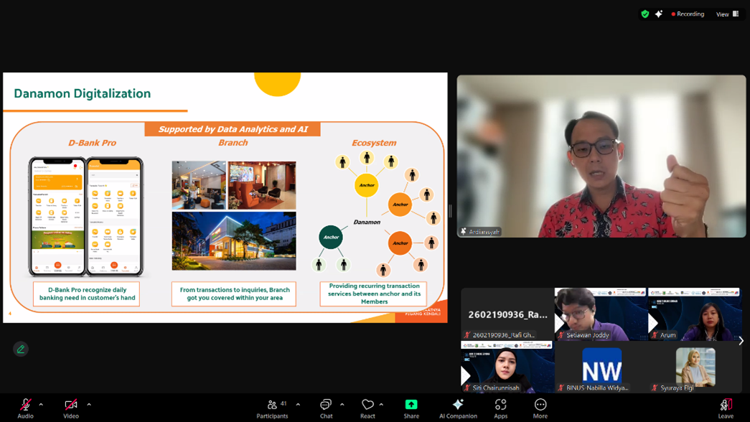
Task: Click the green Share screen button
Action: [x=411, y=408]
